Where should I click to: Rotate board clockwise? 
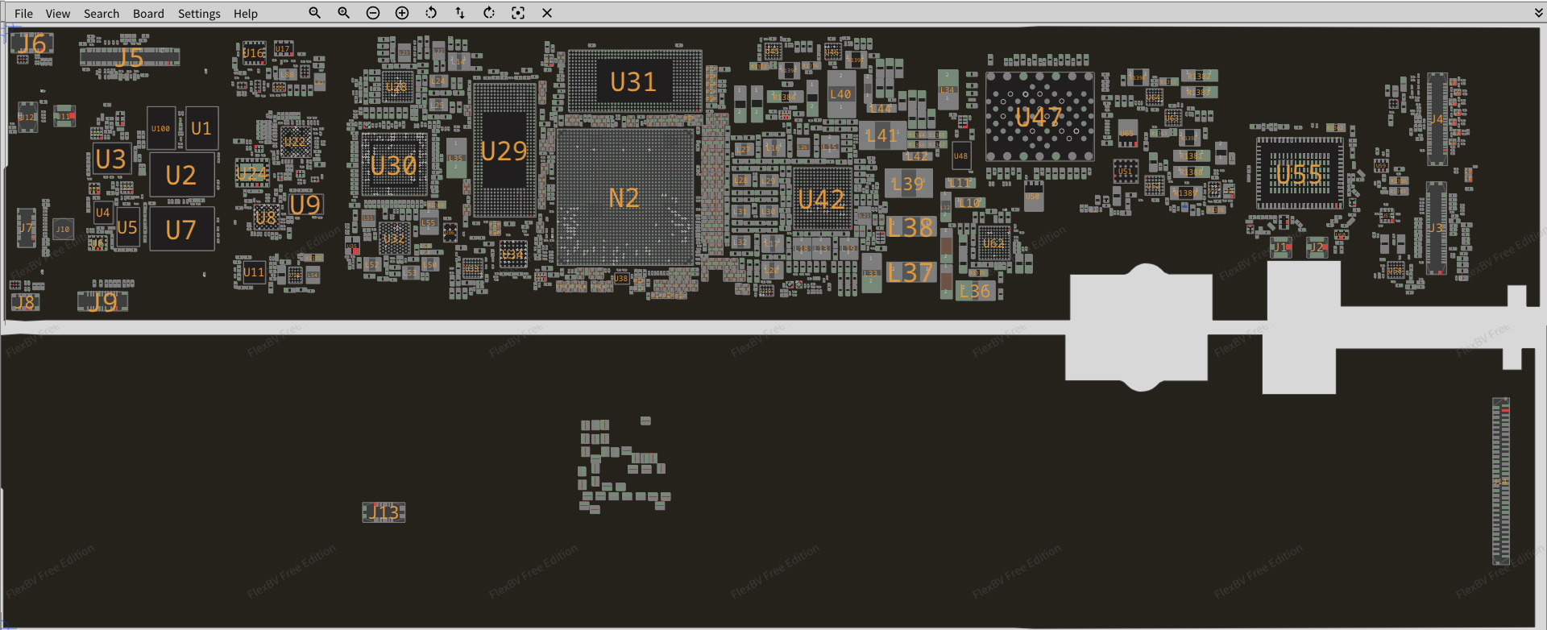point(489,13)
